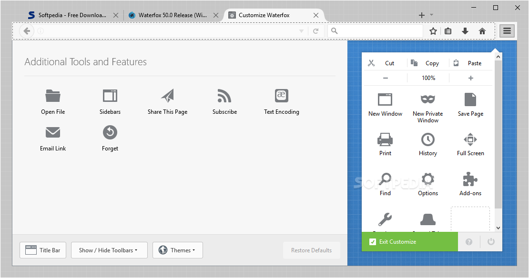Click the power quit icon
The height and width of the screenshot is (278, 529).
[x=491, y=242]
